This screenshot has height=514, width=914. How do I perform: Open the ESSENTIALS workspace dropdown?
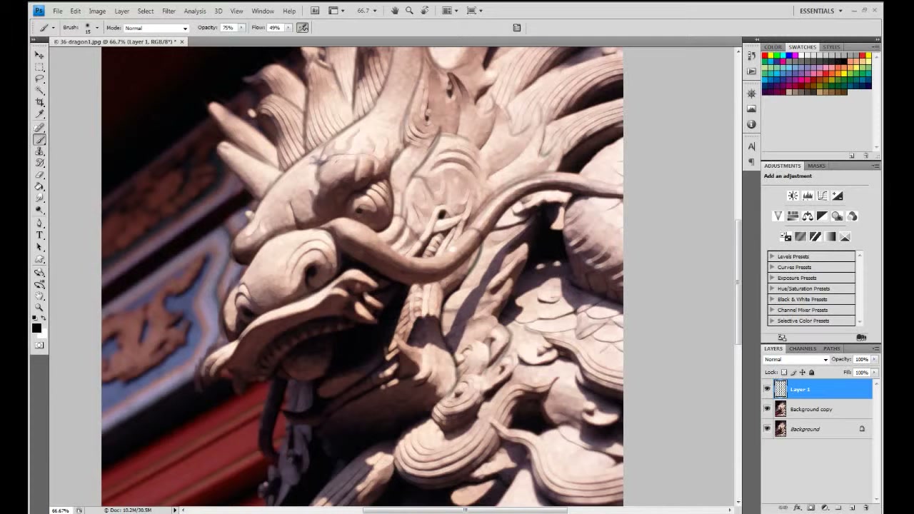(821, 11)
